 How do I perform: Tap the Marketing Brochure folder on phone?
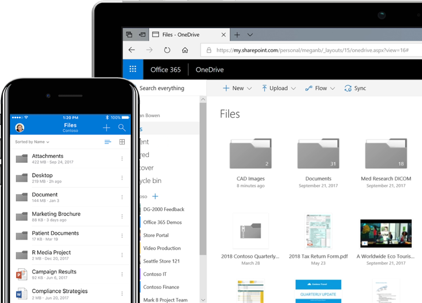(x=70, y=216)
